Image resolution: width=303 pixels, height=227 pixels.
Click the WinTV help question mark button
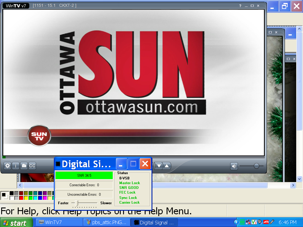pyautogui.click(x=240, y=6)
